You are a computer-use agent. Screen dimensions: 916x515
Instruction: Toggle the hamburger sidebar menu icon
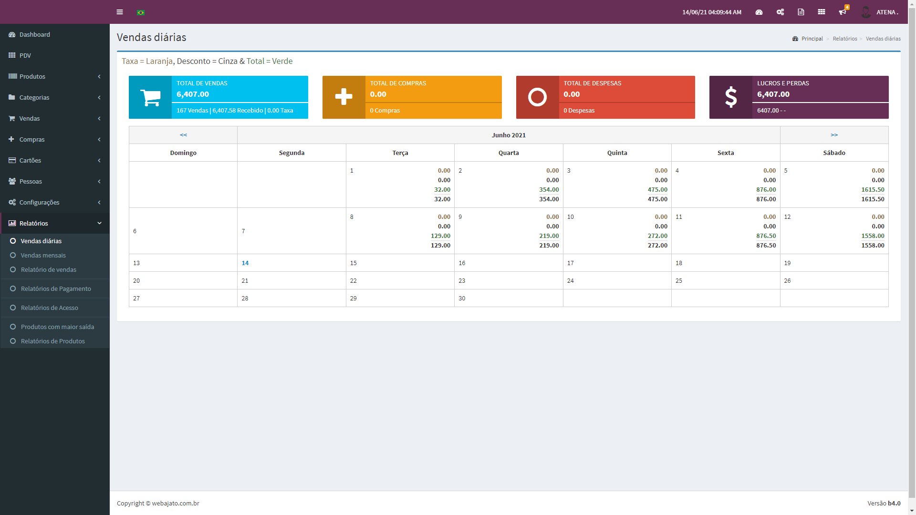point(120,12)
